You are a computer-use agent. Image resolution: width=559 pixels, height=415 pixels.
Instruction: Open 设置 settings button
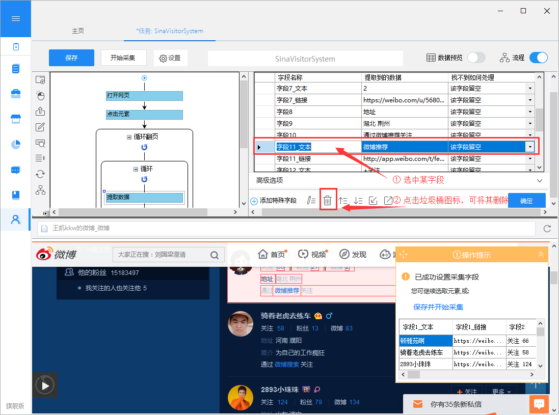(x=170, y=58)
